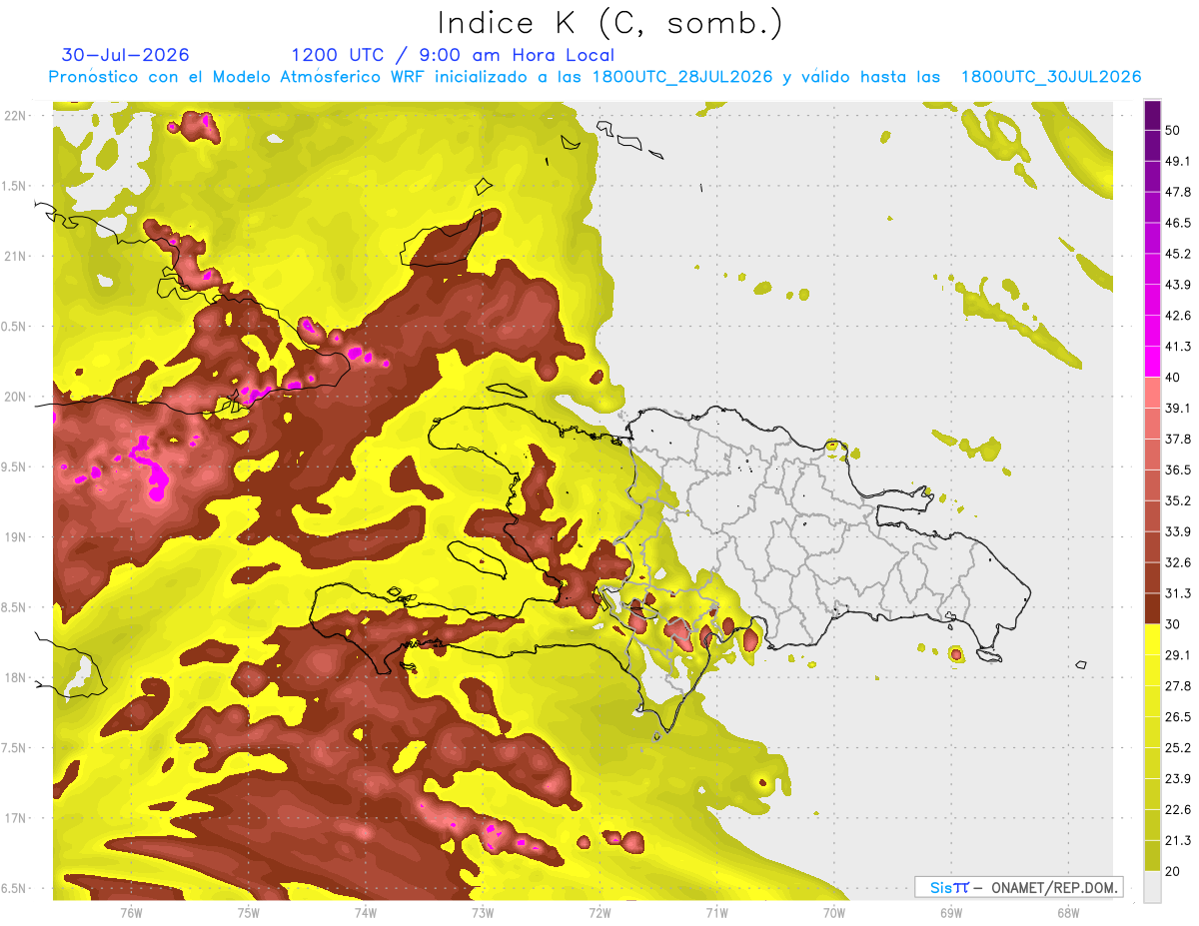Click the light gray swatch below 20
1199x926 pixels.
1152,887
